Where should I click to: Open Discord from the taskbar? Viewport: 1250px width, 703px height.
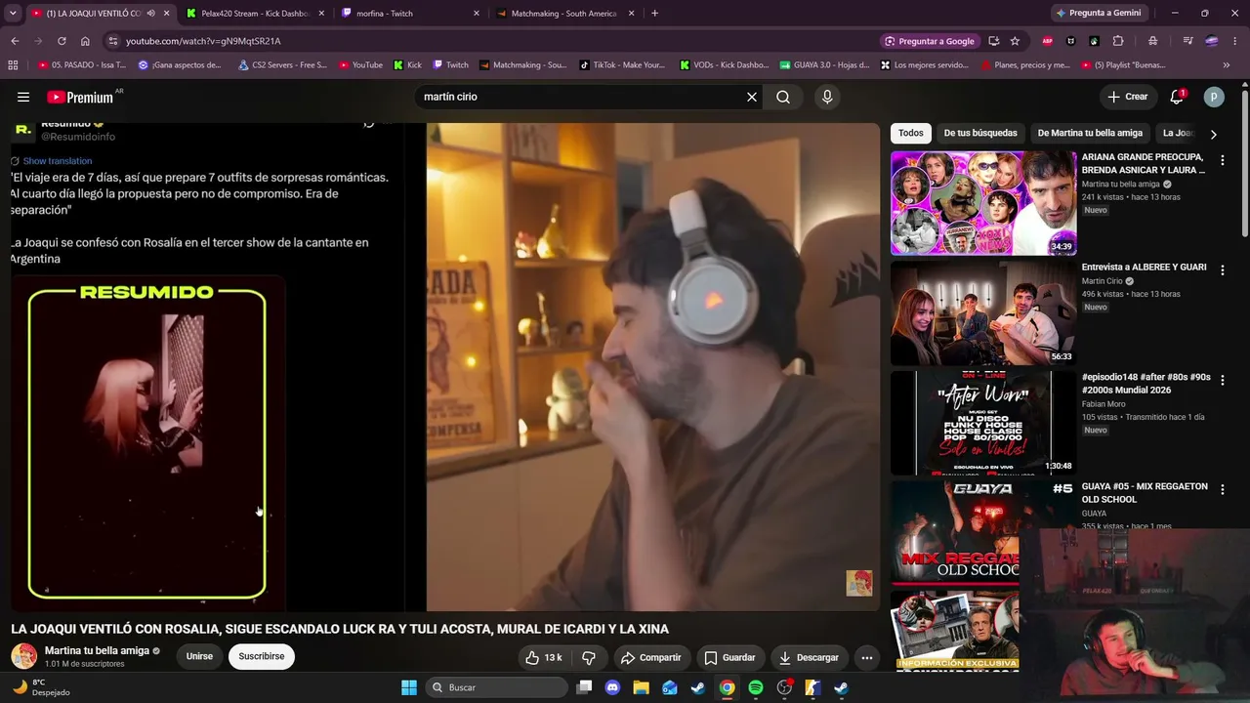[612, 687]
